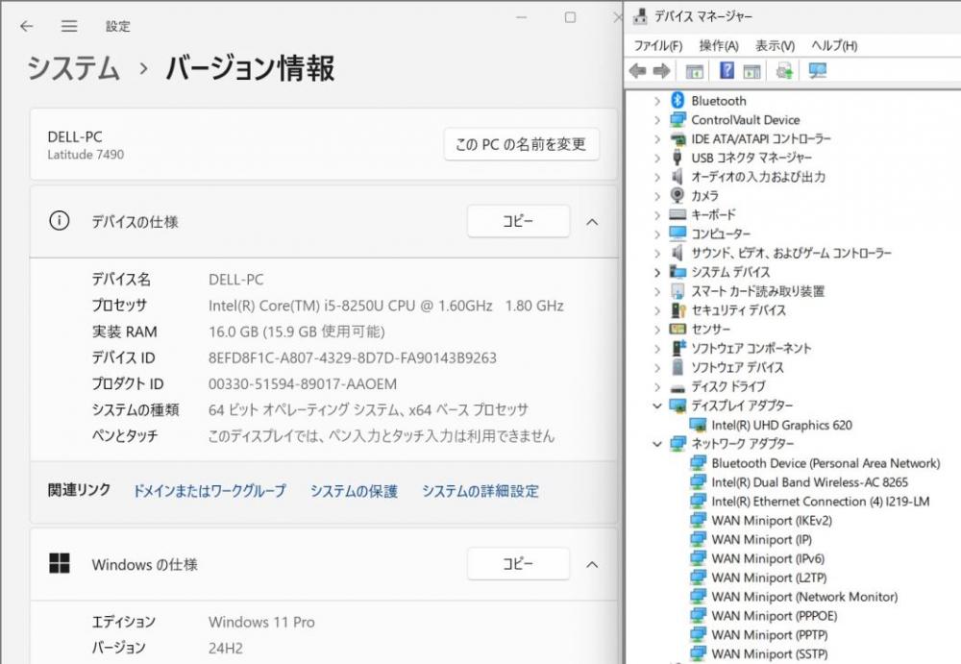Click the Device Manager title bar icon
This screenshot has height=664, width=961.
[x=640, y=16]
